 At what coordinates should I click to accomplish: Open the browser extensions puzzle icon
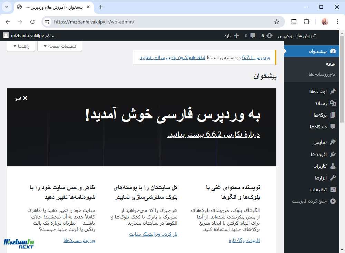(x=306, y=22)
